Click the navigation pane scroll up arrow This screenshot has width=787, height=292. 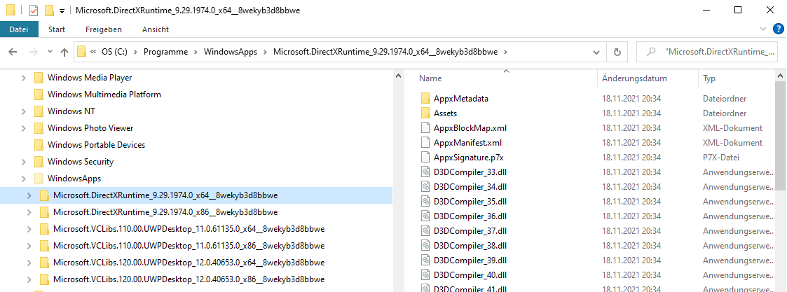click(399, 77)
